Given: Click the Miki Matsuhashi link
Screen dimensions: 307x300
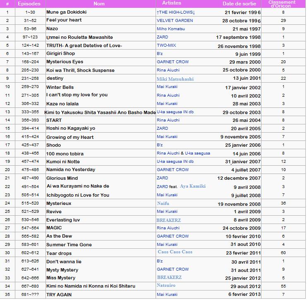Looking at the screenshot, I should [175, 79].
